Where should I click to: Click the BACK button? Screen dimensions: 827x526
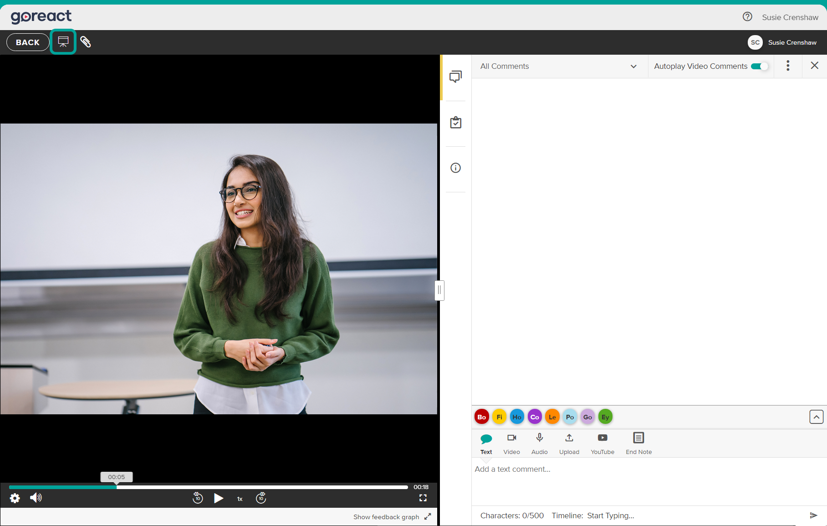[28, 42]
